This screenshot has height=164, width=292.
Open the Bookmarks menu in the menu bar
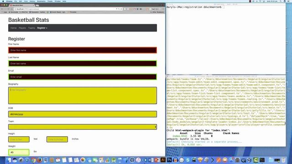(x=41, y=1)
